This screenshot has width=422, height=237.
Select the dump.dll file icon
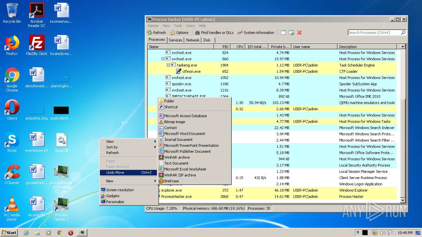[x=61, y=142]
